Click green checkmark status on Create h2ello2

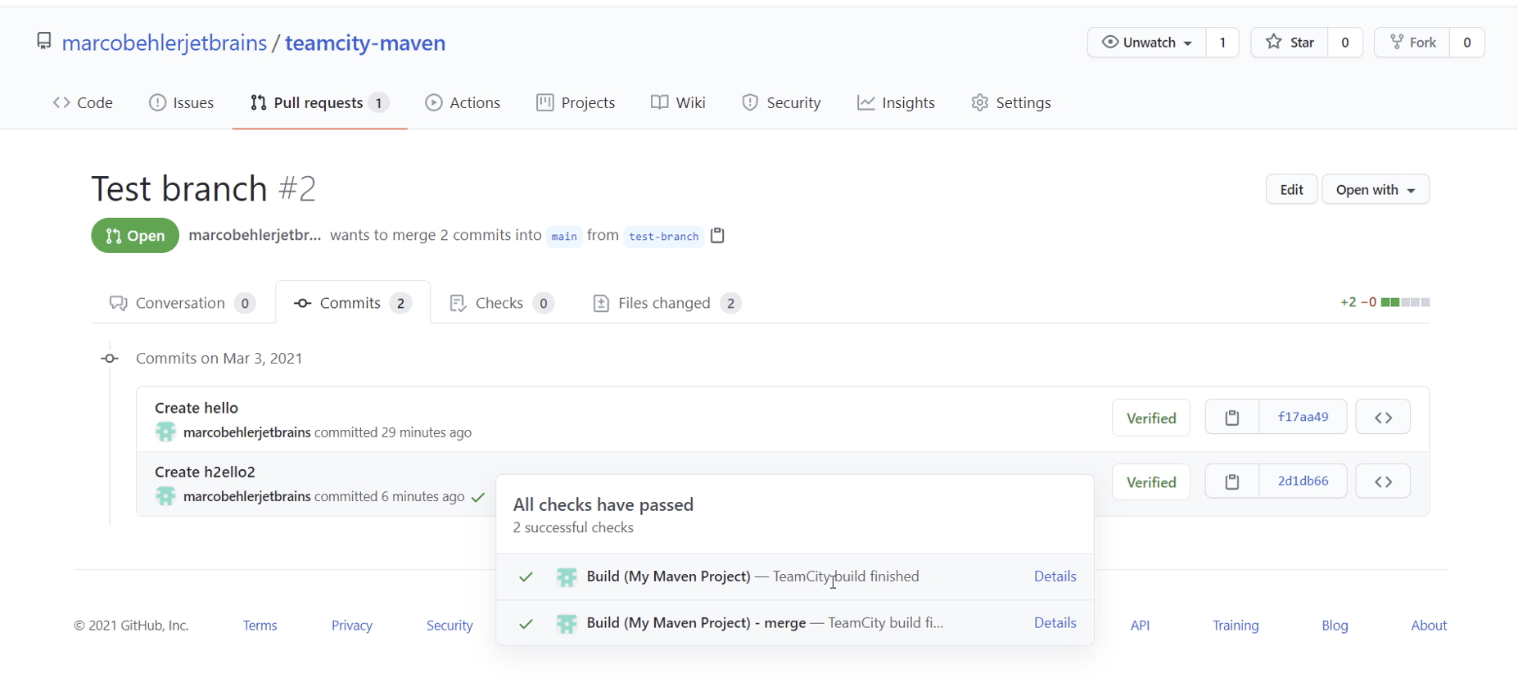[x=479, y=497]
